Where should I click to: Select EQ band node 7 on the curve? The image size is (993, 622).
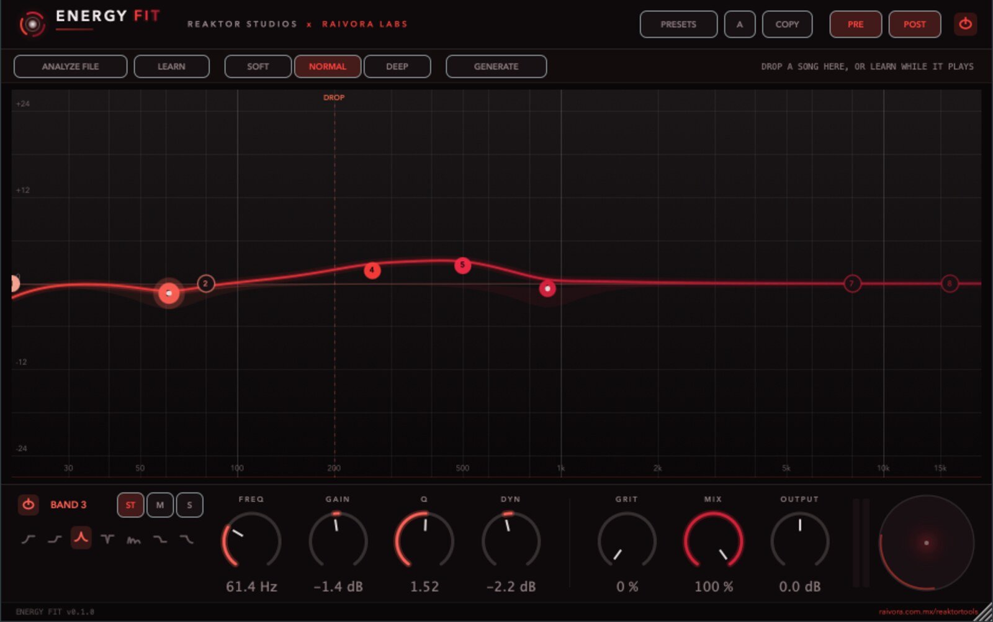tap(852, 284)
